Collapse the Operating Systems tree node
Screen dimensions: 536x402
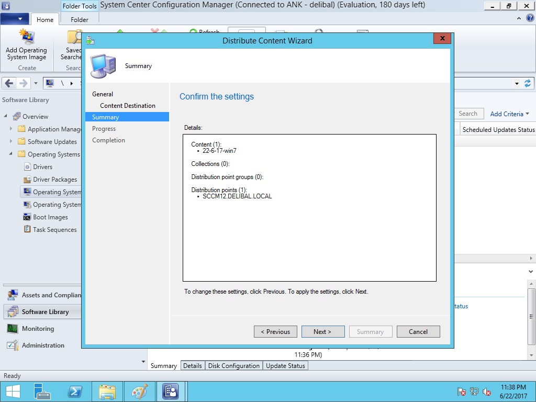[12, 154]
